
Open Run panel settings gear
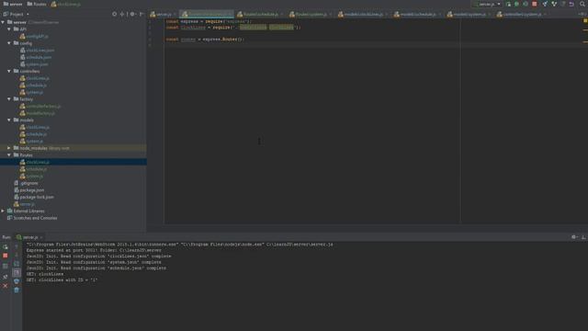point(573,237)
